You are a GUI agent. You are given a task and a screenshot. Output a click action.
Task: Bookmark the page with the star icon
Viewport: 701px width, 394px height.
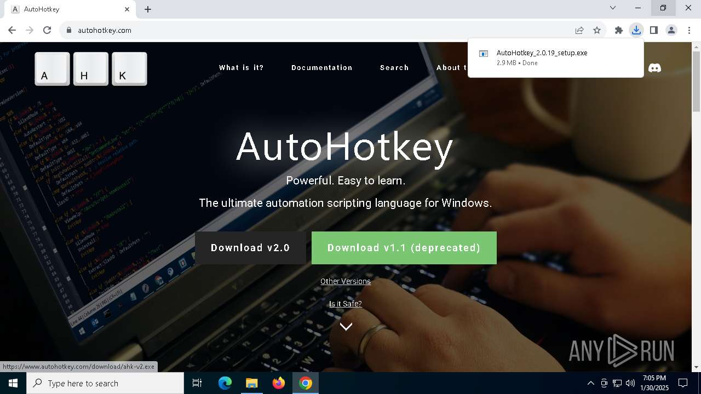point(597,30)
